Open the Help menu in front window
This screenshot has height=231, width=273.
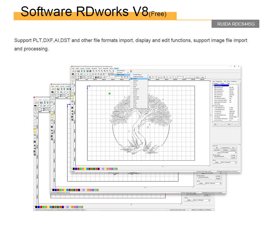tap(116, 68)
